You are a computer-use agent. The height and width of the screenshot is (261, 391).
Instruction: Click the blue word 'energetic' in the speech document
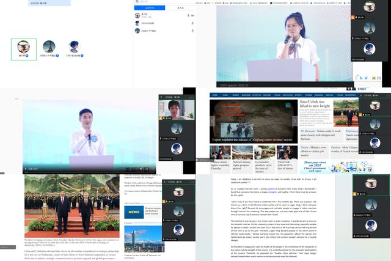(x=272, y=192)
